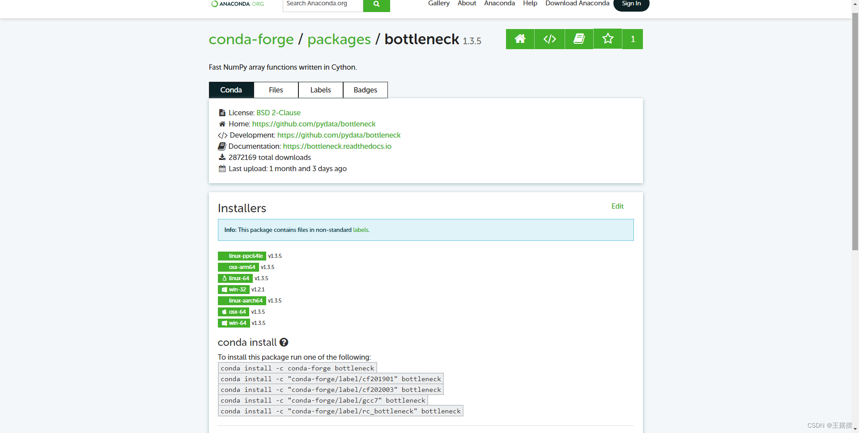Click the 2872169 total downloads text

coord(269,157)
